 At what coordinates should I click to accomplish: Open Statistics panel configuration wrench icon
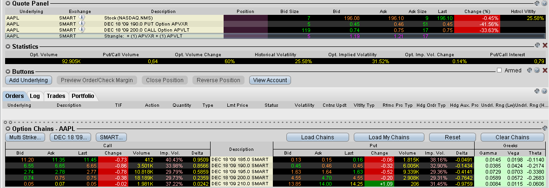[537, 45]
